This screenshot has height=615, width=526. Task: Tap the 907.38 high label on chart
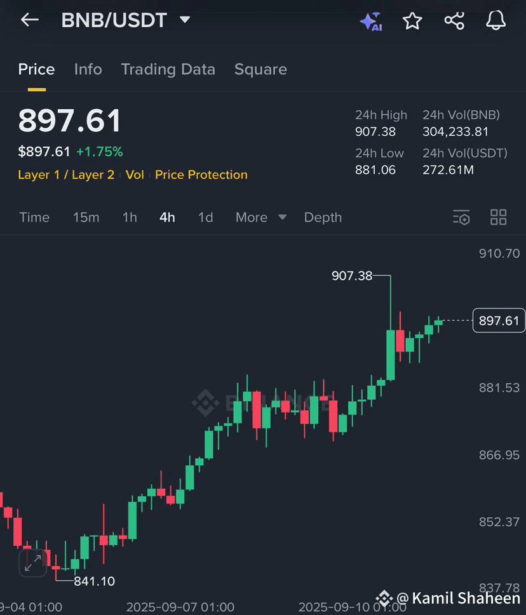point(352,275)
